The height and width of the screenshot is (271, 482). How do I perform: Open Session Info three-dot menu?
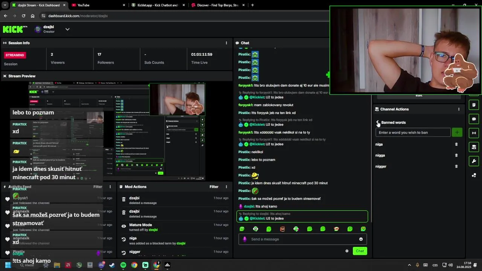click(226, 43)
